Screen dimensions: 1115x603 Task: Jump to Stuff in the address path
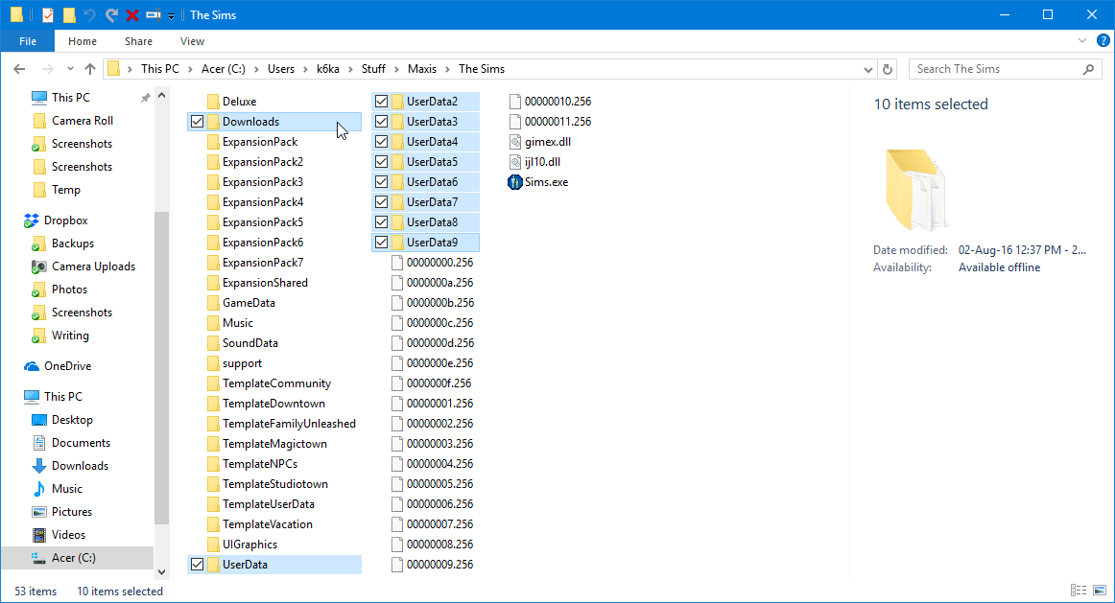[x=373, y=69]
